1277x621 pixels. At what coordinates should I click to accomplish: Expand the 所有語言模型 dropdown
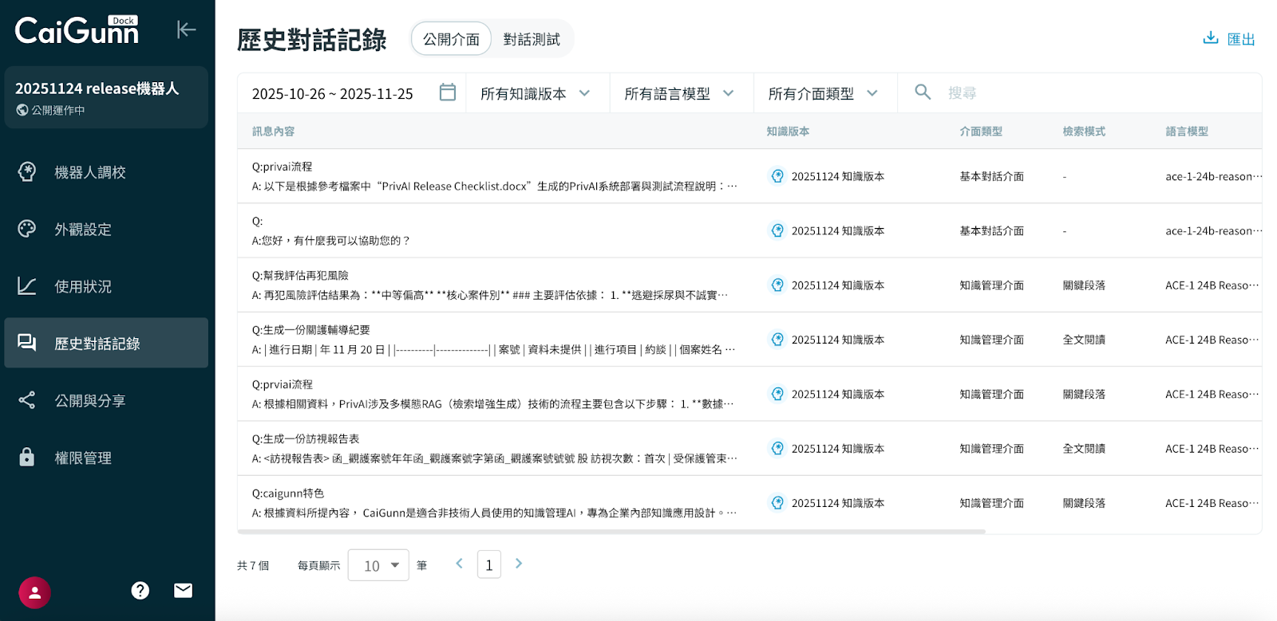680,93
